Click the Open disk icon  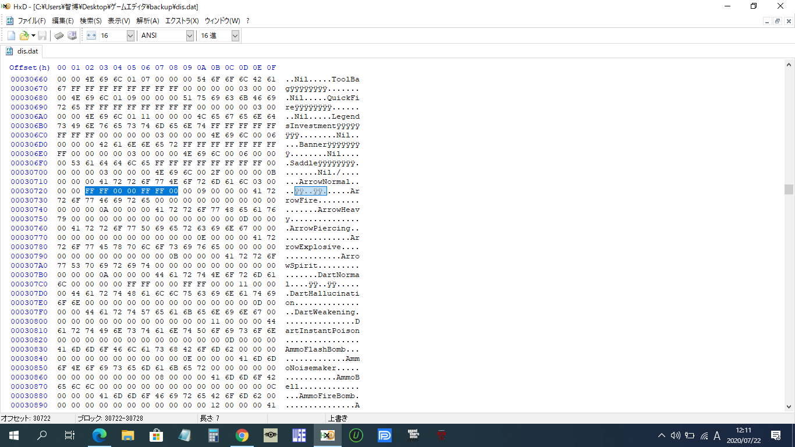pos(72,36)
